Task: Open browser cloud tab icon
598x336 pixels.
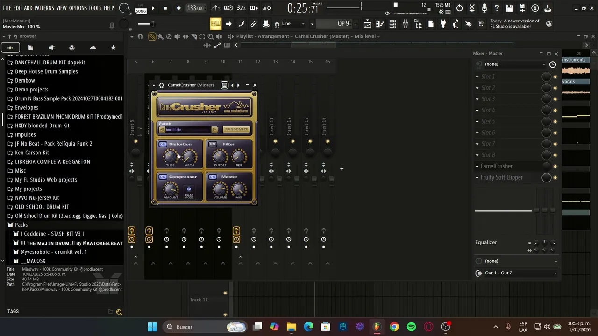Action: click(x=93, y=48)
